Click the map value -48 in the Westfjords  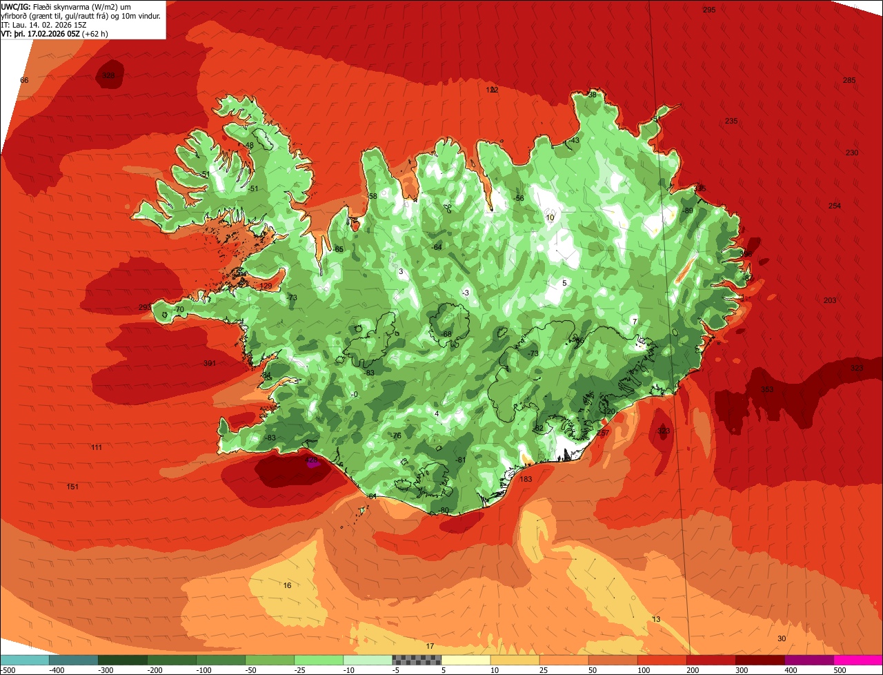(x=248, y=146)
